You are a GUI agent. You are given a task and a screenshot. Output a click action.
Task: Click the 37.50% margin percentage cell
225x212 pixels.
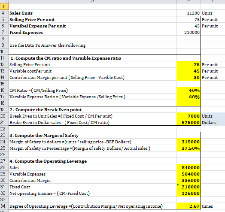[x=189, y=148]
